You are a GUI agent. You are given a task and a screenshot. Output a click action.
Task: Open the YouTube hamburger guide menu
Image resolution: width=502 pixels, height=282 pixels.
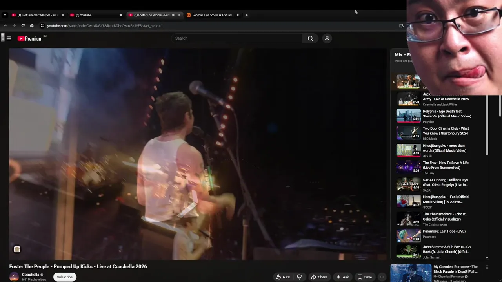9,38
